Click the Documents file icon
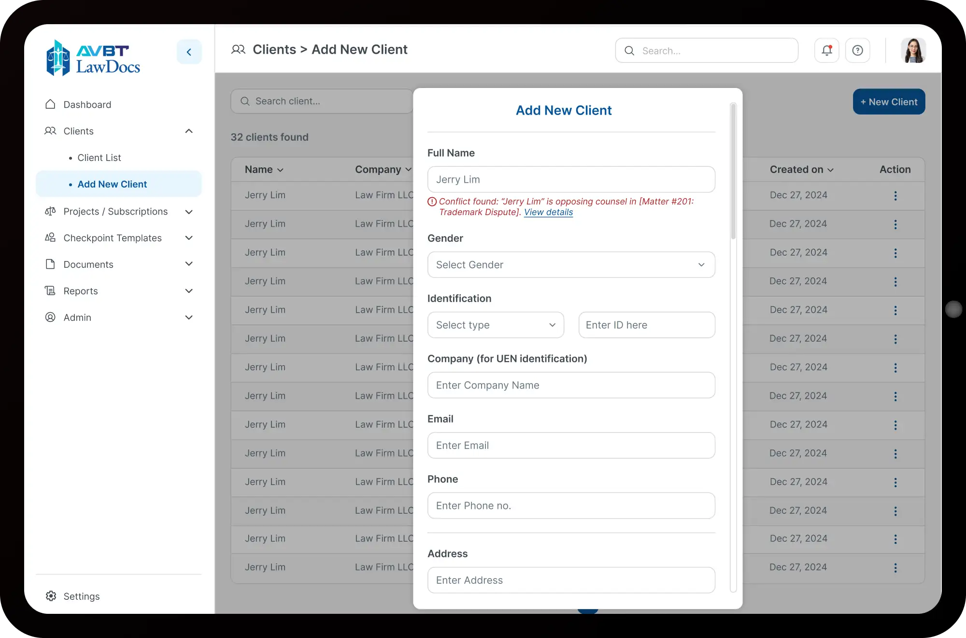The image size is (966, 638). [50, 264]
